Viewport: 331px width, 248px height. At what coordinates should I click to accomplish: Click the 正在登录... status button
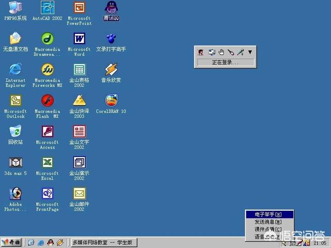click(225, 63)
